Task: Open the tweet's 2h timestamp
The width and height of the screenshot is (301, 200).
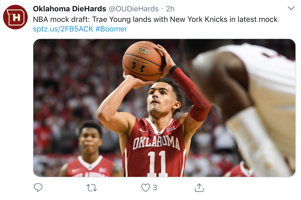Action: [170, 9]
